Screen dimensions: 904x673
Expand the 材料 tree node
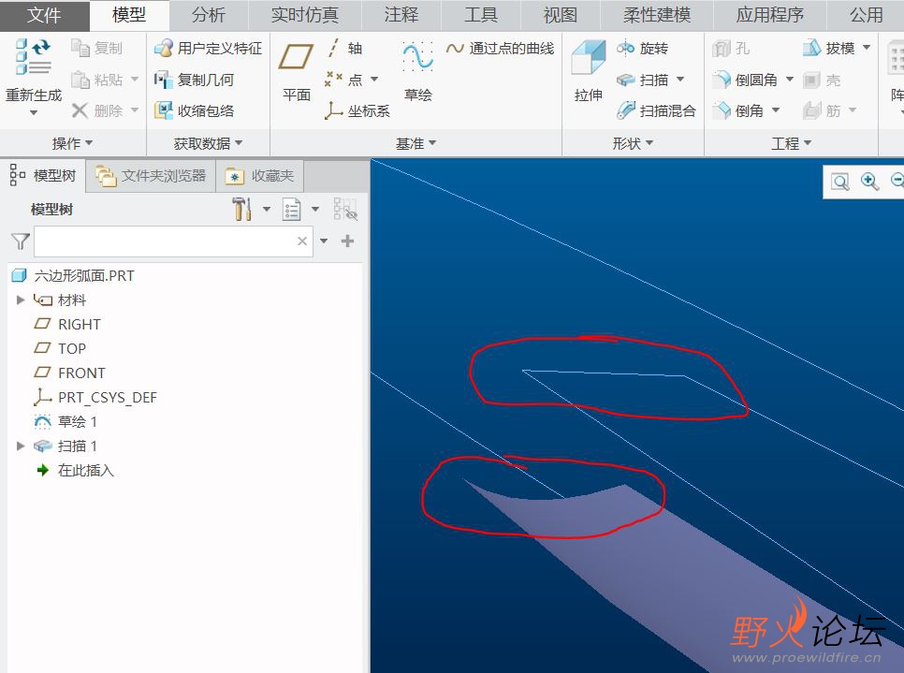pos(21,300)
